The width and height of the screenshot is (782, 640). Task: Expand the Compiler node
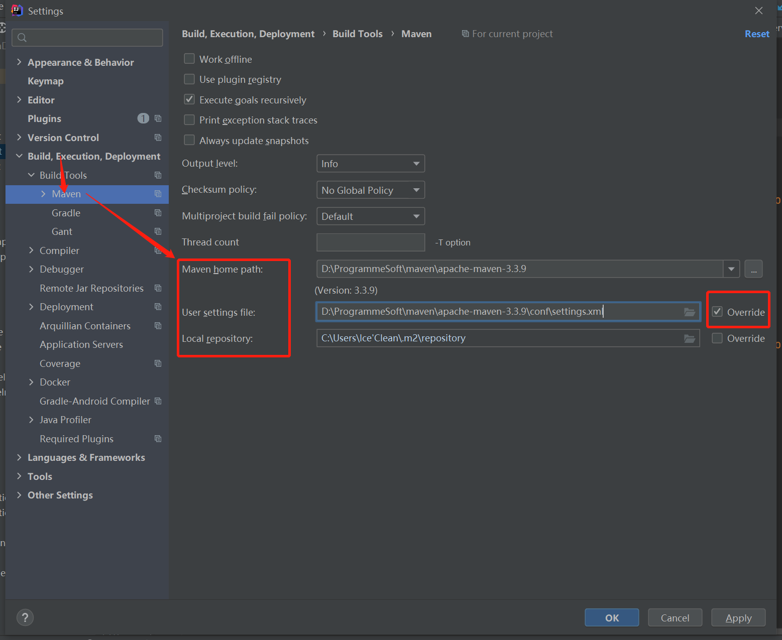(31, 250)
